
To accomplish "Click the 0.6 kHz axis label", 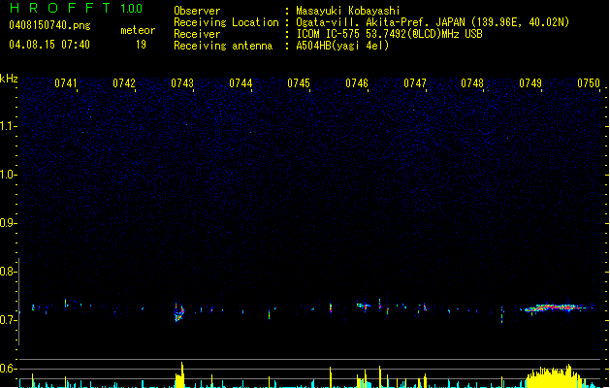I will (8, 369).
